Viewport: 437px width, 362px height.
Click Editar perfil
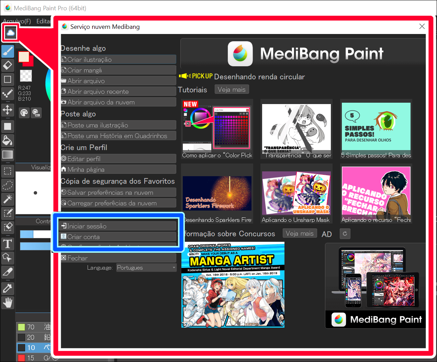[119, 159]
